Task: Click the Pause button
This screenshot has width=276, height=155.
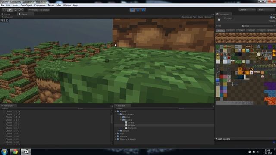Action: pyautogui.click(x=138, y=10)
